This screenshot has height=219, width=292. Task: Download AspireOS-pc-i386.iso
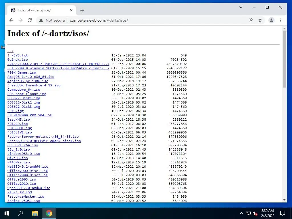pyautogui.click(x=28, y=81)
